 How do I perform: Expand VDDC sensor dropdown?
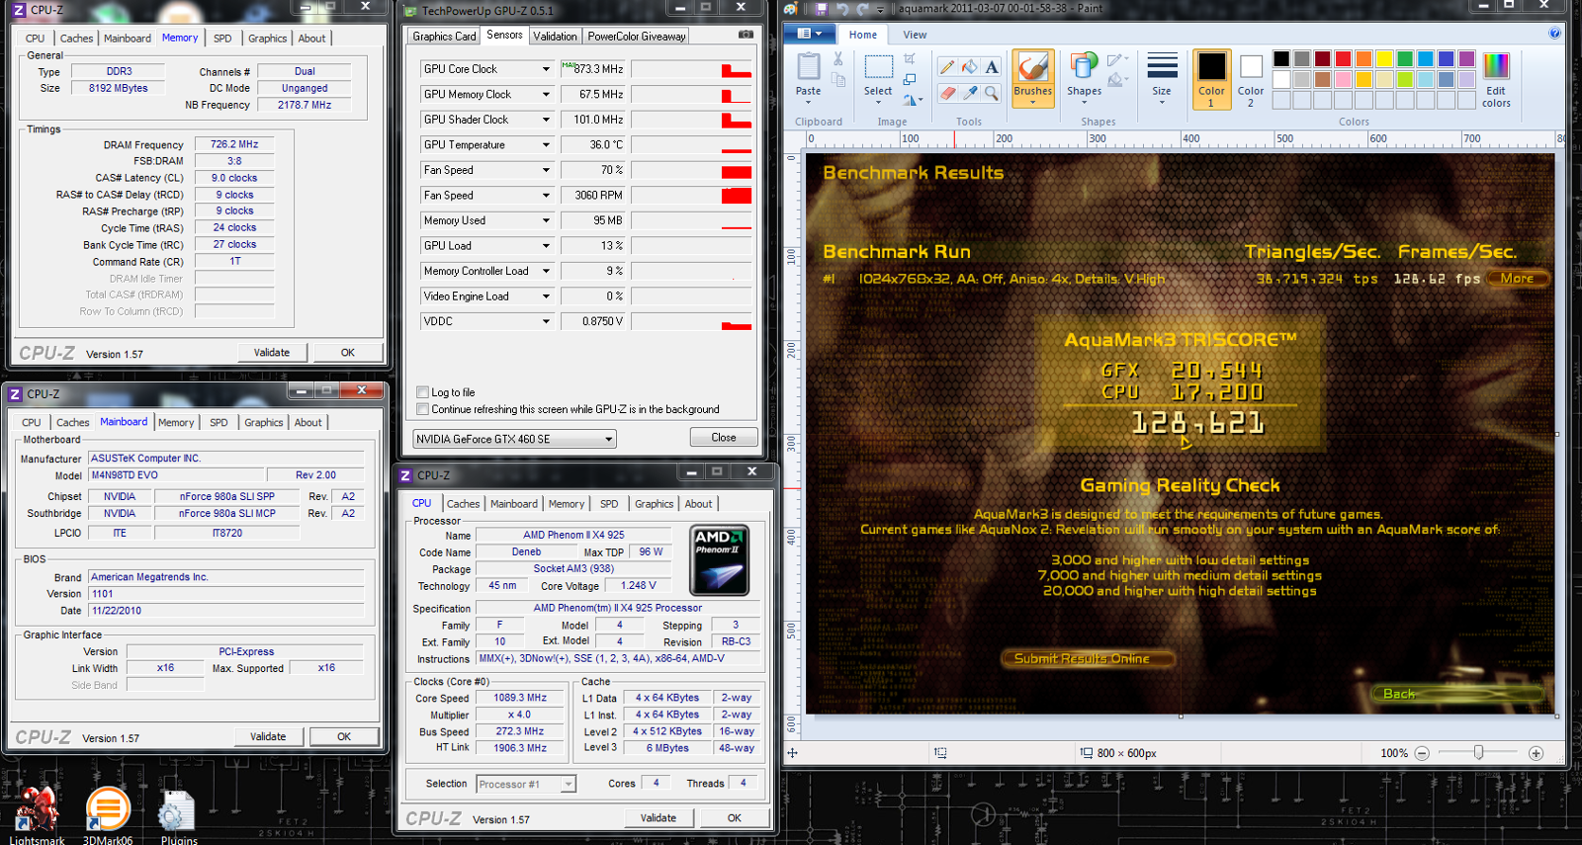coord(545,321)
